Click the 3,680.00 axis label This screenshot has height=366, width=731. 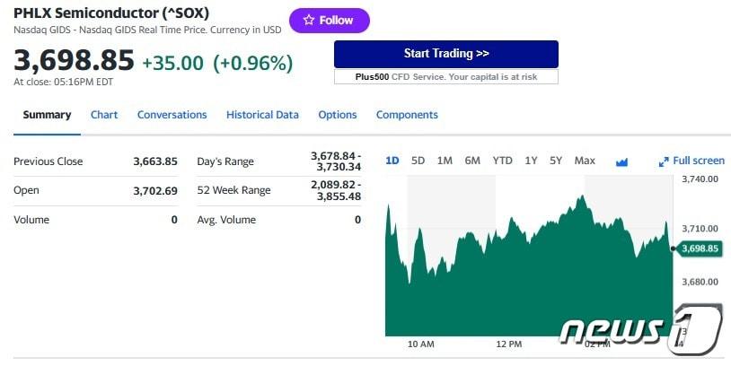[700, 282]
